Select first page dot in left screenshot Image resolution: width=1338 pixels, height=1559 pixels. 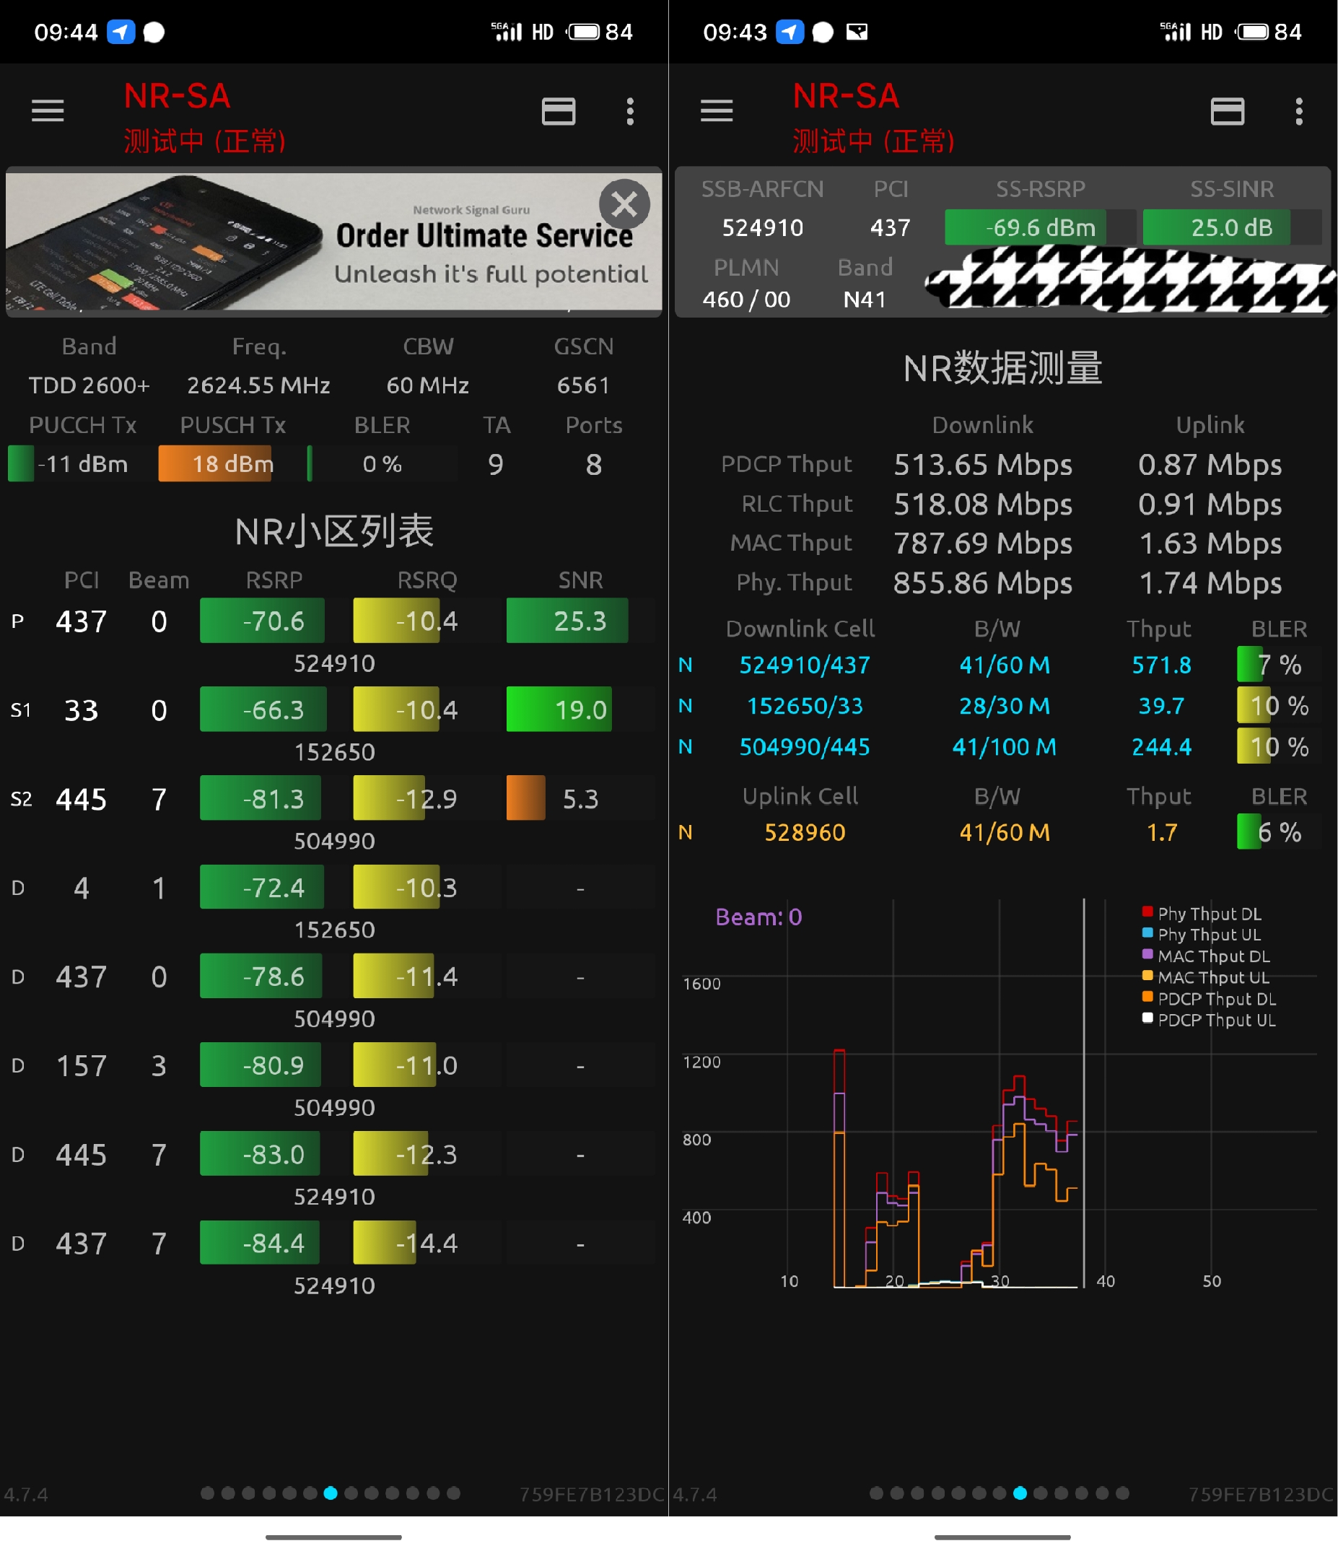pos(208,1493)
